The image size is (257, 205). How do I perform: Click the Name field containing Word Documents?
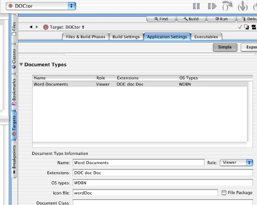click(138, 163)
